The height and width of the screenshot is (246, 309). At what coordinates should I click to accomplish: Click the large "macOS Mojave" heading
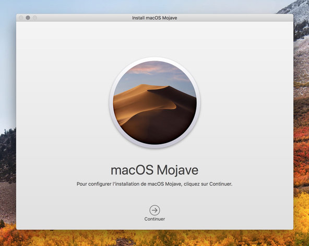[154, 170]
